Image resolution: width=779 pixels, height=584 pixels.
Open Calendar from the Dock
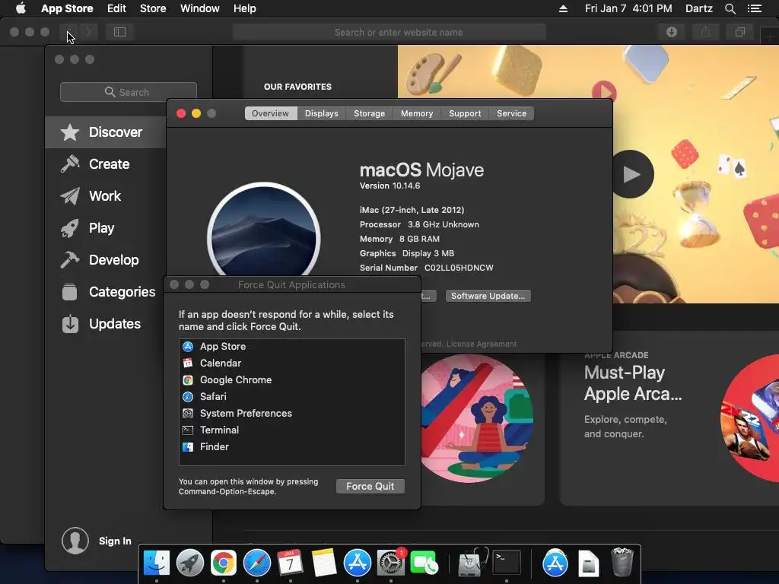pos(290,563)
